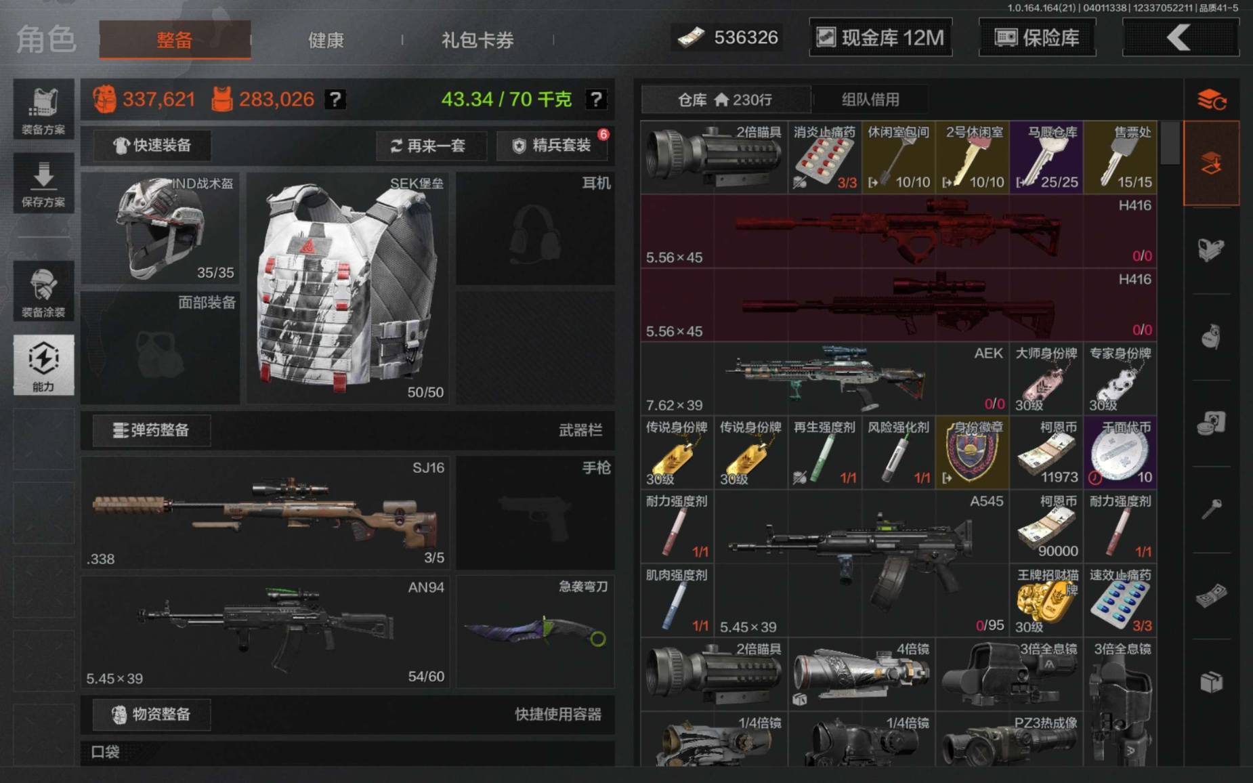Click the empty 耳机 headset slot
1253x783 pixels.
536,229
